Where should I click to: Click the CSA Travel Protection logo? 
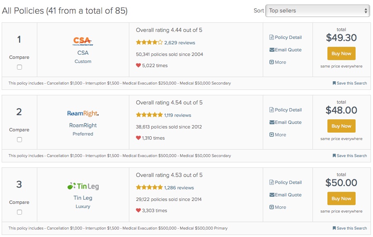pos(82,41)
